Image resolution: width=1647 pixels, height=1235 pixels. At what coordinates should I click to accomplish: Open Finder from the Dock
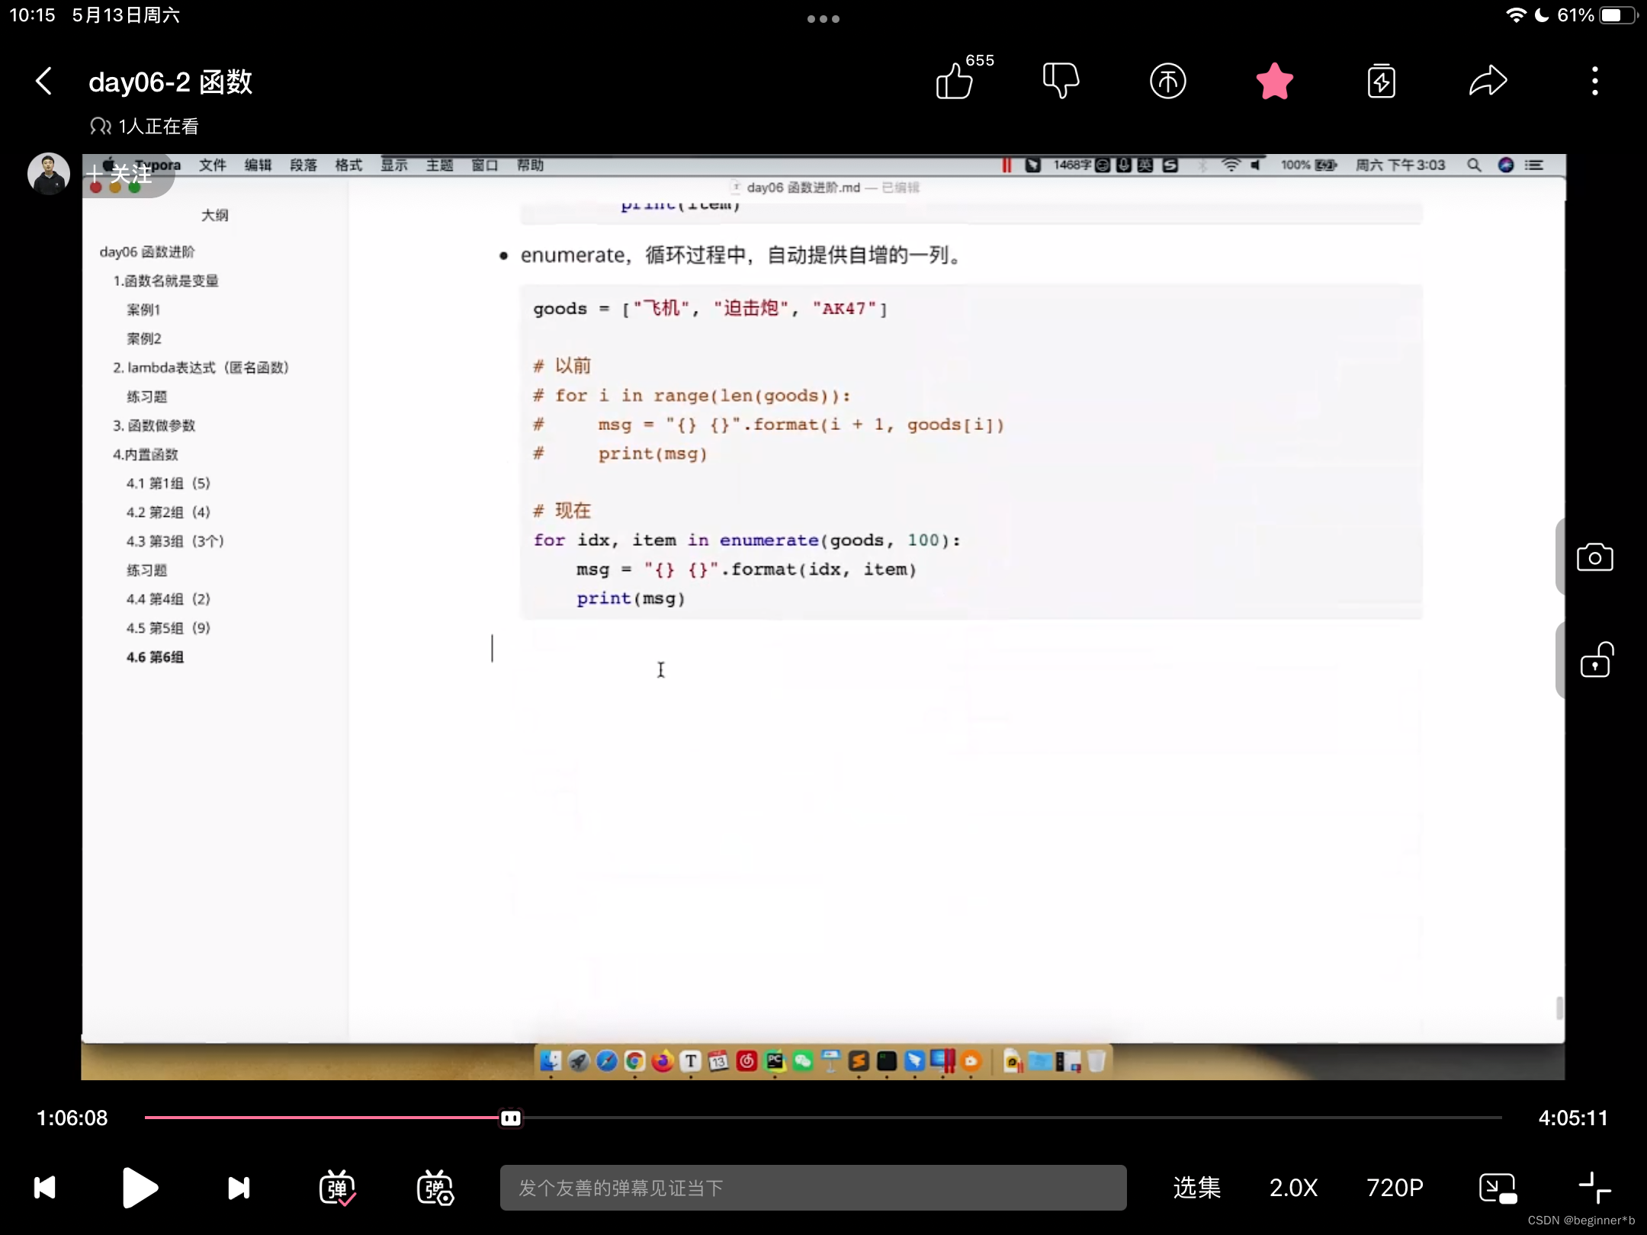click(x=550, y=1060)
